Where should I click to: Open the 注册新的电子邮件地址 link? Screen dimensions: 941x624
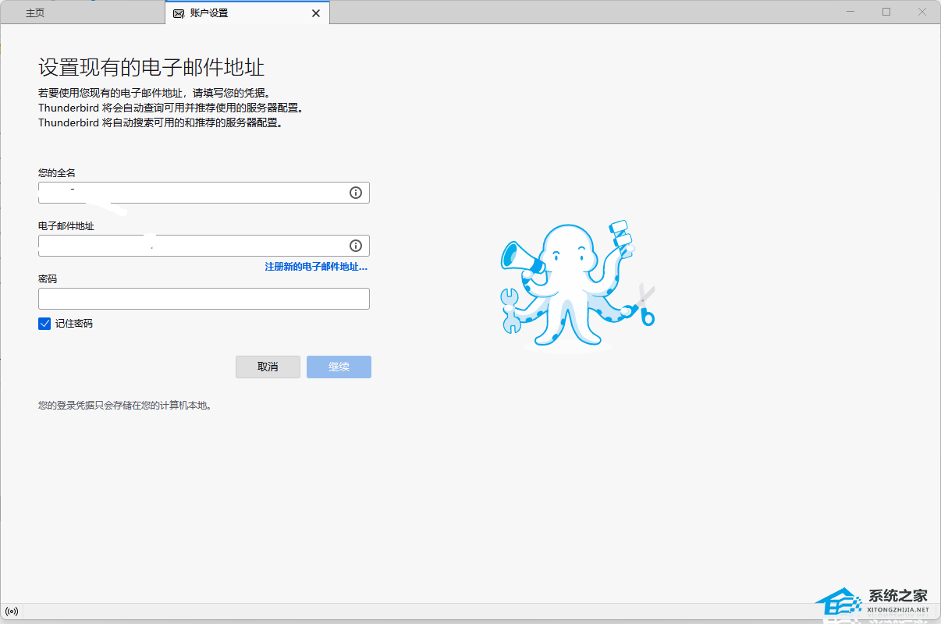coord(316,267)
